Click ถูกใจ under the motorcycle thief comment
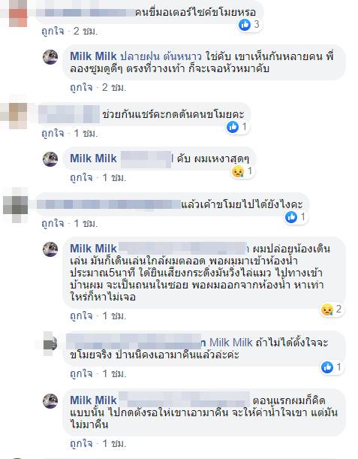This screenshot has height=459, width=358. (53, 31)
